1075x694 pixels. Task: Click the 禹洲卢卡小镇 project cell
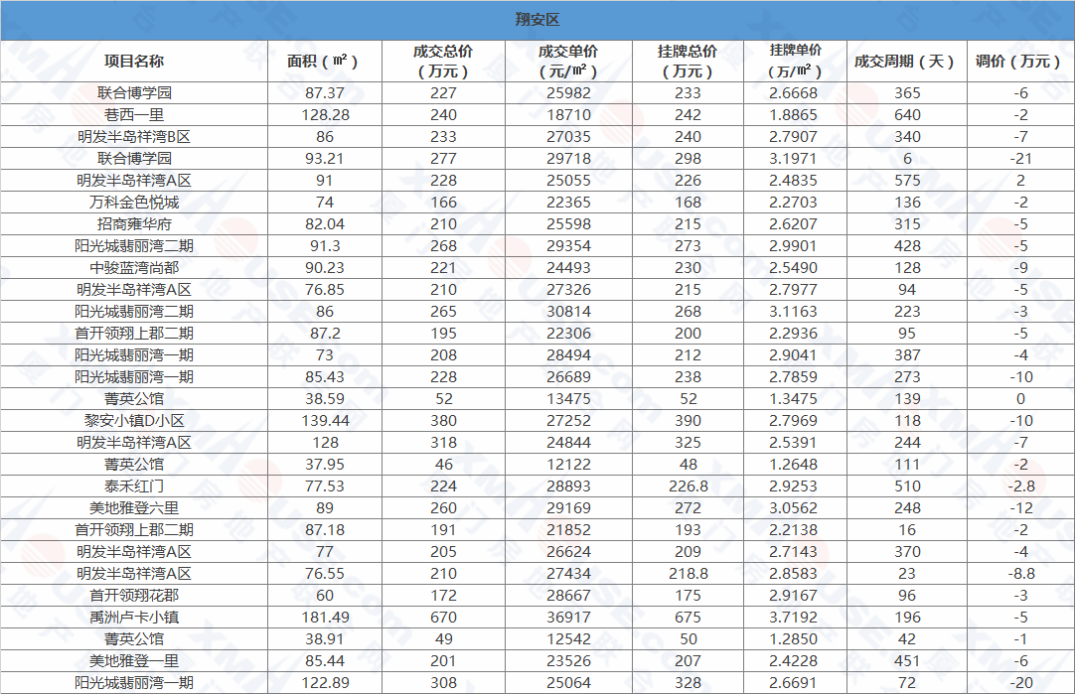(x=134, y=618)
